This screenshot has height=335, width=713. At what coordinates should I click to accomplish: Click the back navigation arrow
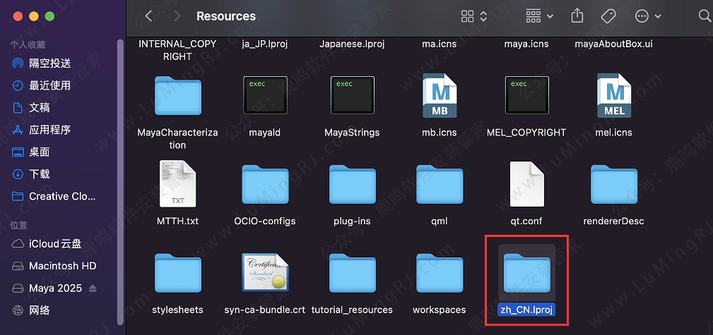coord(148,16)
